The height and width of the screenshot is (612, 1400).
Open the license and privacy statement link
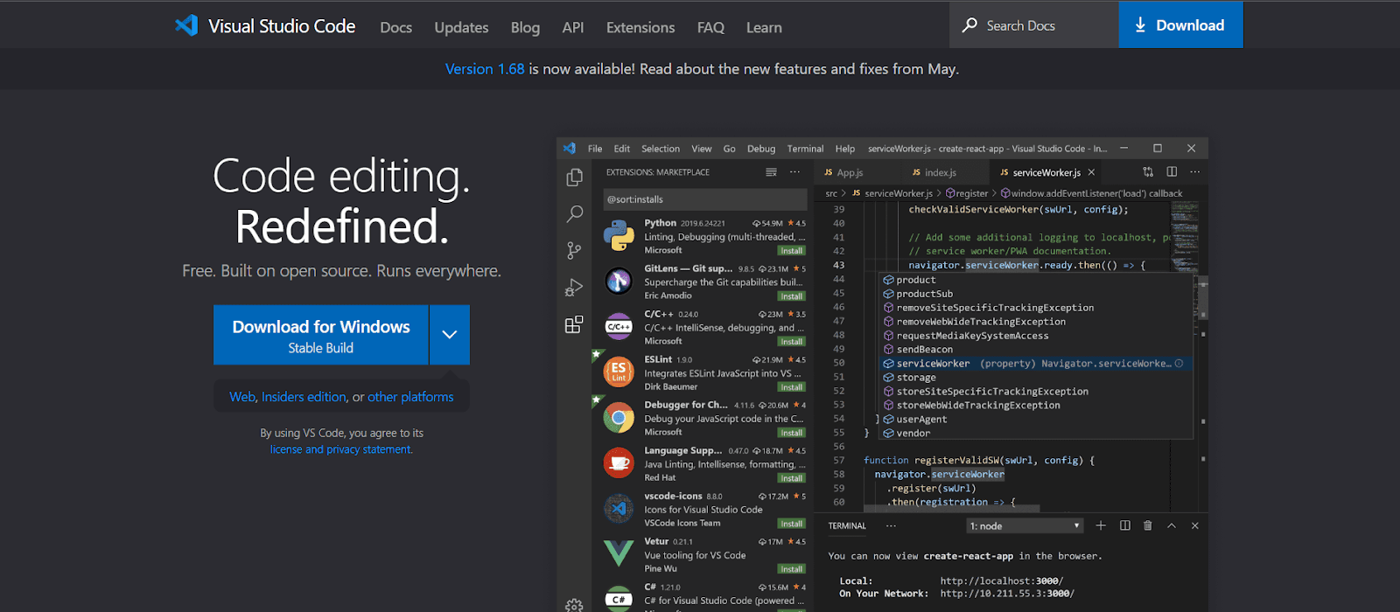click(341, 449)
